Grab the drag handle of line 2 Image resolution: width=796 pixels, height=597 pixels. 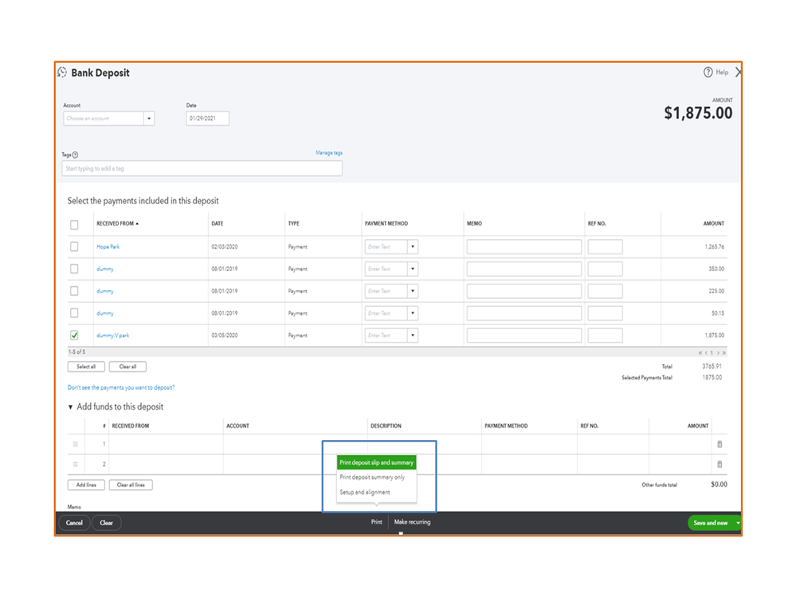[76, 464]
